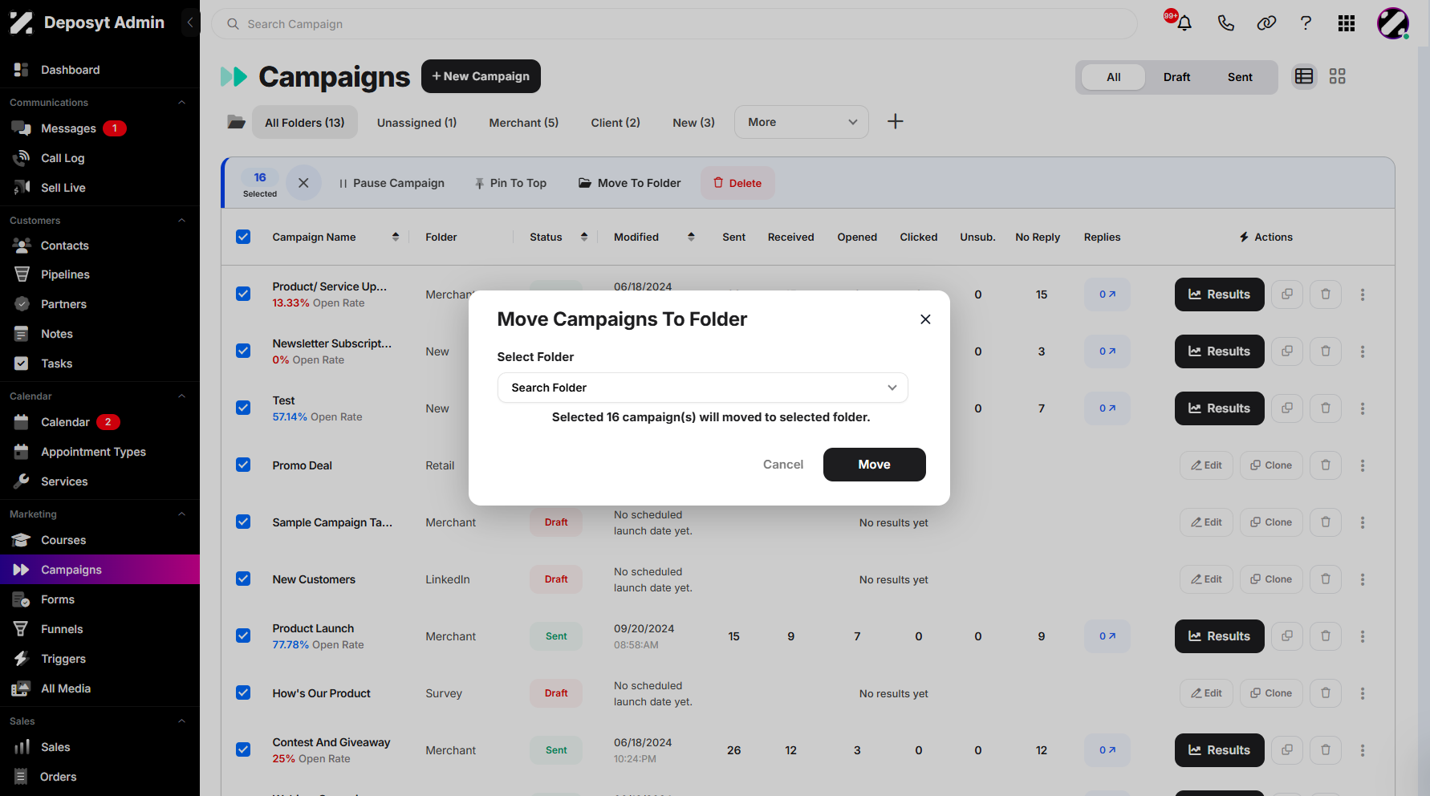The height and width of the screenshot is (796, 1430).
Task: Click the red Delete button in toolbar
Action: [x=737, y=183]
